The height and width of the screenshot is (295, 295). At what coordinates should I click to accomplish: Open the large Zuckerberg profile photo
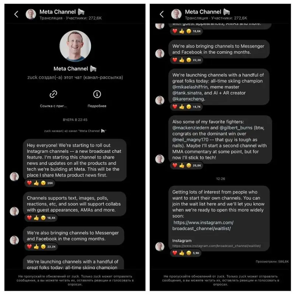pos(75,46)
